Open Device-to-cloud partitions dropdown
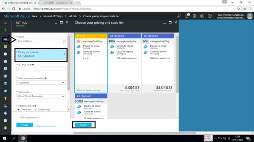The height and width of the screenshot is (142, 254). 41,82
